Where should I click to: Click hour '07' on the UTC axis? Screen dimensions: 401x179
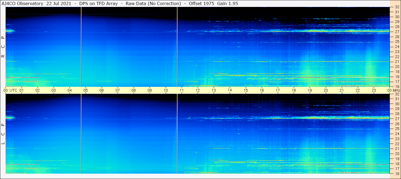click(x=118, y=90)
